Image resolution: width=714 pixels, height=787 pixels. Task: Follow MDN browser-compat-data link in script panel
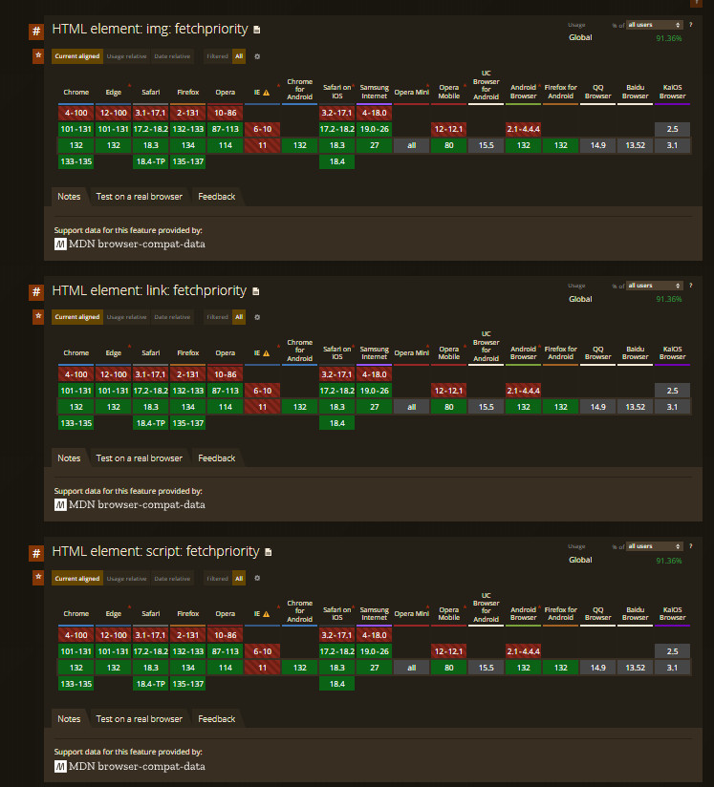137,766
